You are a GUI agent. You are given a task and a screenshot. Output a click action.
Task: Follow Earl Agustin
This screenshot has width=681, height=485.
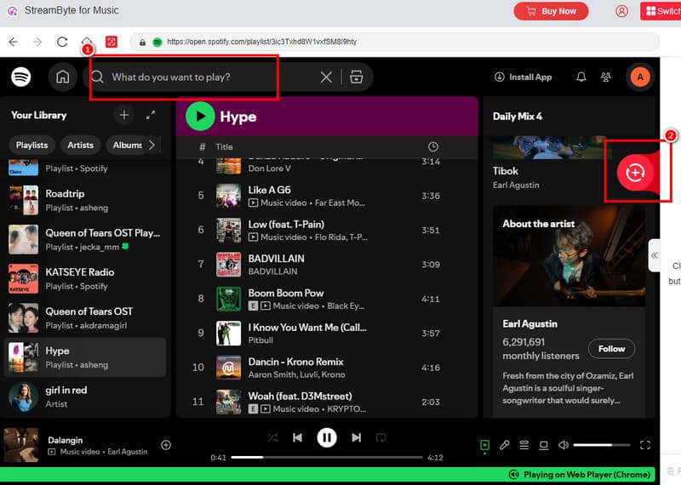point(611,349)
